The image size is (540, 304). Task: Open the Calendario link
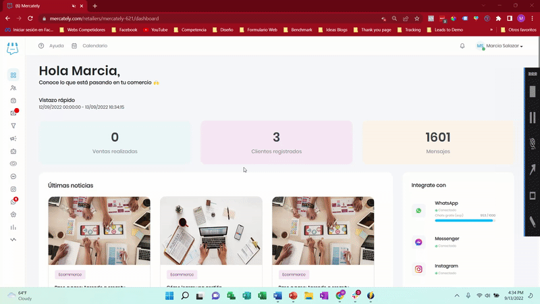pos(90,46)
